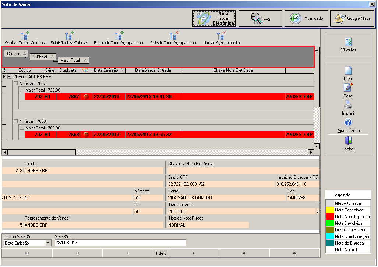Click Série column header
The image size is (378, 267).
click(50, 70)
